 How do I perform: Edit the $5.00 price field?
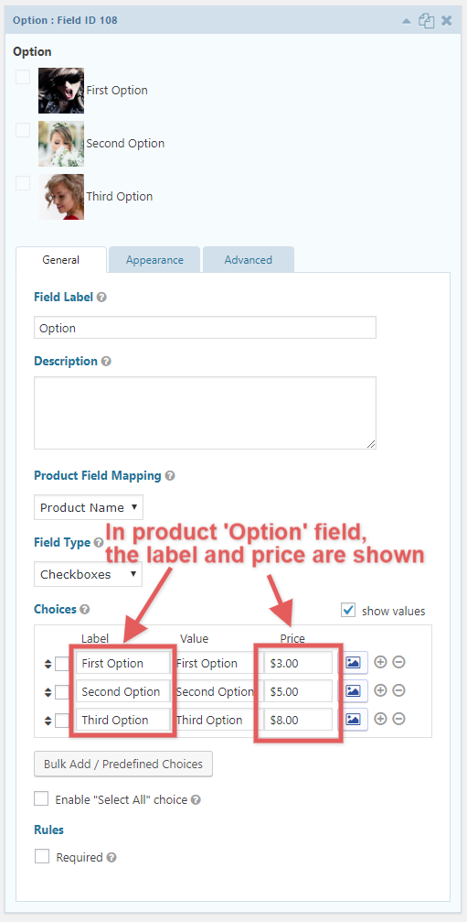pos(298,691)
